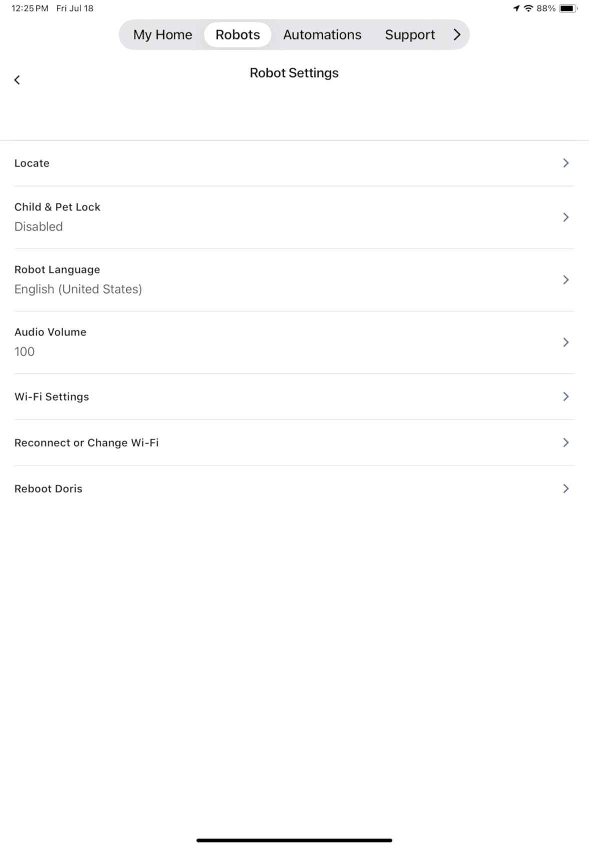Open the chevron next to Locate
The width and height of the screenshot is (589, 848).
click(566, 163)
